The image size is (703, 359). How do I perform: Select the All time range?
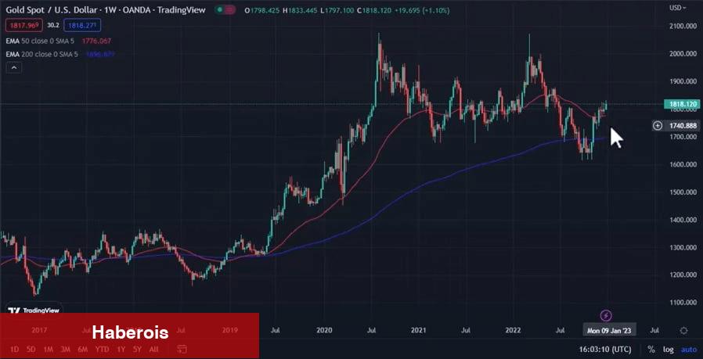tap(154, 349)
